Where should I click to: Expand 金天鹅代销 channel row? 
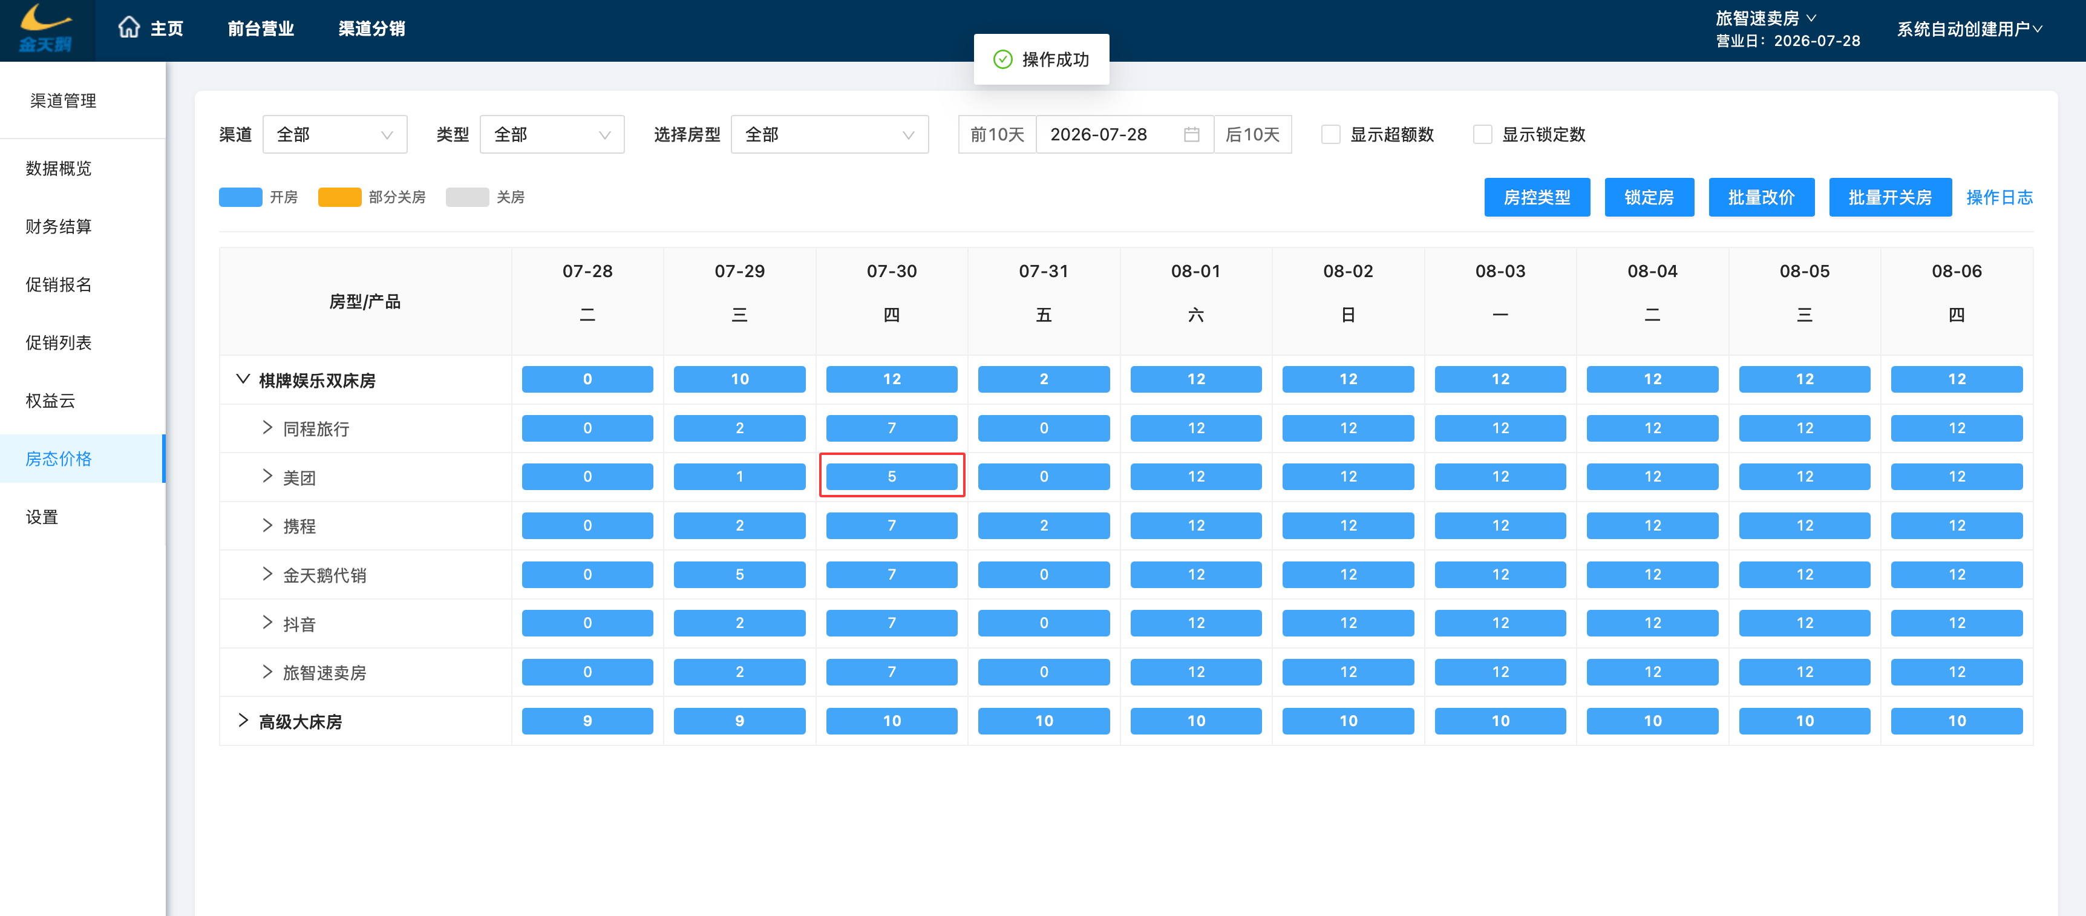267,574
